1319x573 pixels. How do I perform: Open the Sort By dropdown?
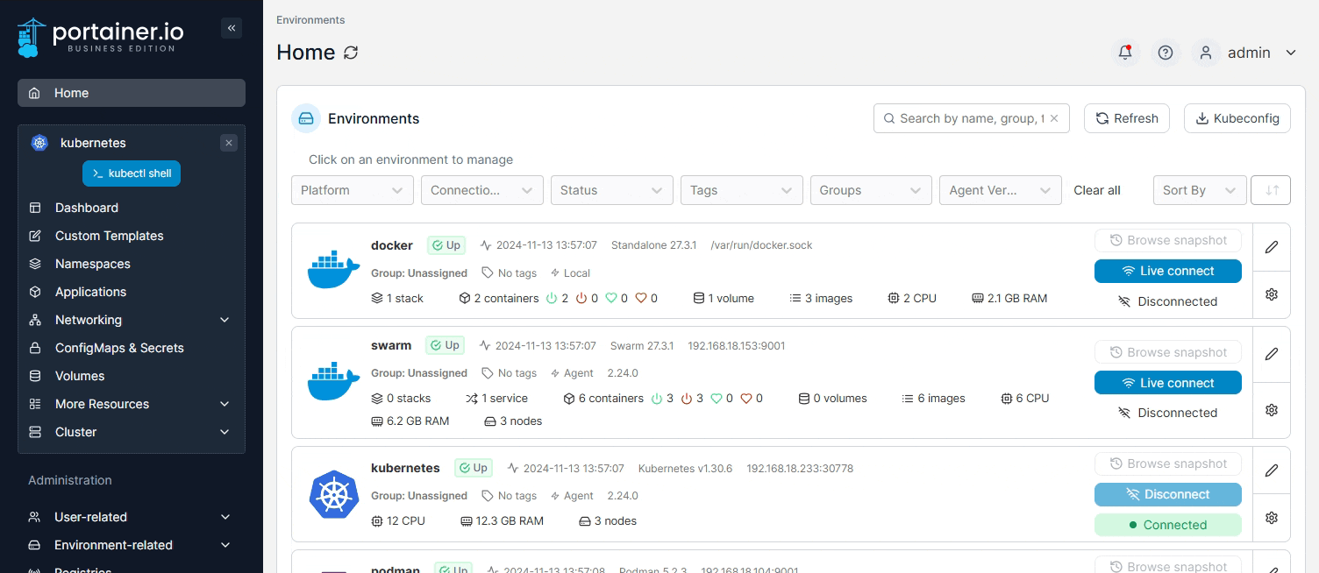[1199, 190]
